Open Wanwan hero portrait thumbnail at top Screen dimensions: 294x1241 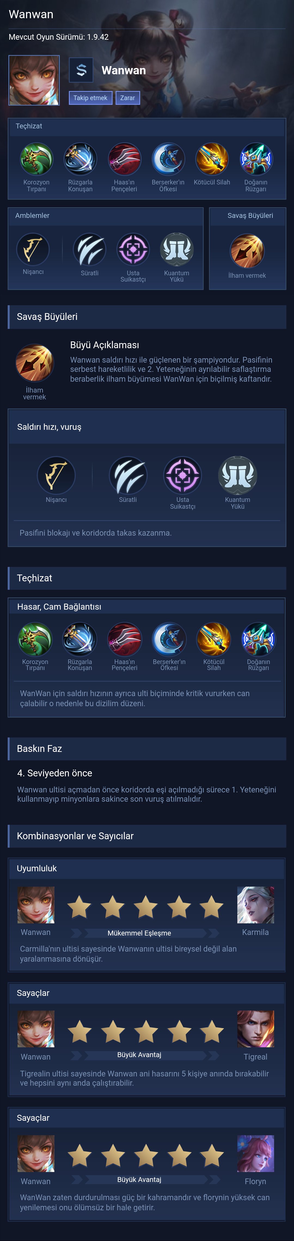coord(34,81)
